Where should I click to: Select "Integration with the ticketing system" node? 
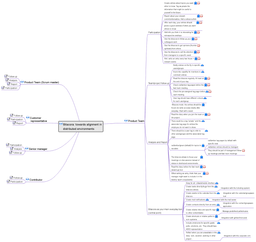coord(235,188)
